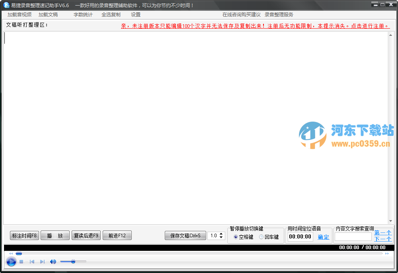Click the fast-forward double-arrow on the seek bar
This screenshot has width=398, height=273.
386,253
